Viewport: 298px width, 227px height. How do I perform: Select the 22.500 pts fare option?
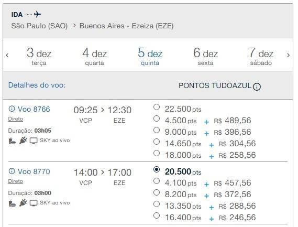point(157,107)
